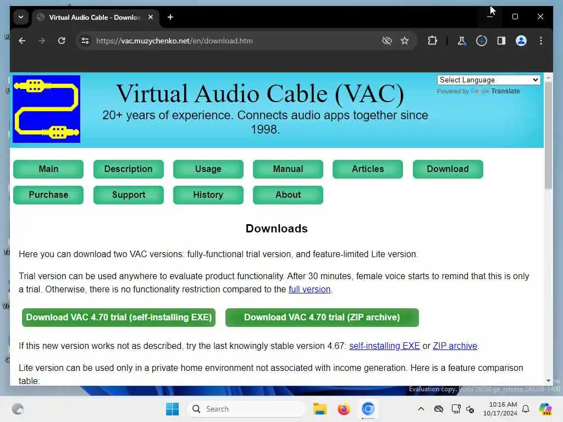Image resolution: width=563 pixels, height=422 pixels.
Task: Toggle the browser side panel icon
Action: [x=501, y=41]
